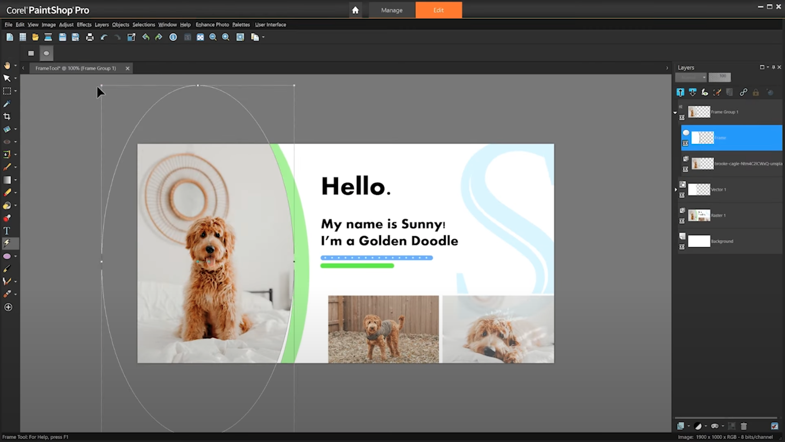Screen dimensions: 785x442
Task: Click the Undo arrow icon
Action: tap(104, 37)
